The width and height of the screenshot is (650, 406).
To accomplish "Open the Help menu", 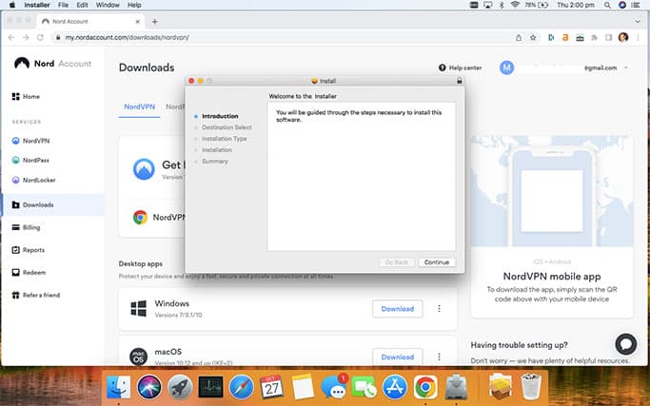I will 134,5.
